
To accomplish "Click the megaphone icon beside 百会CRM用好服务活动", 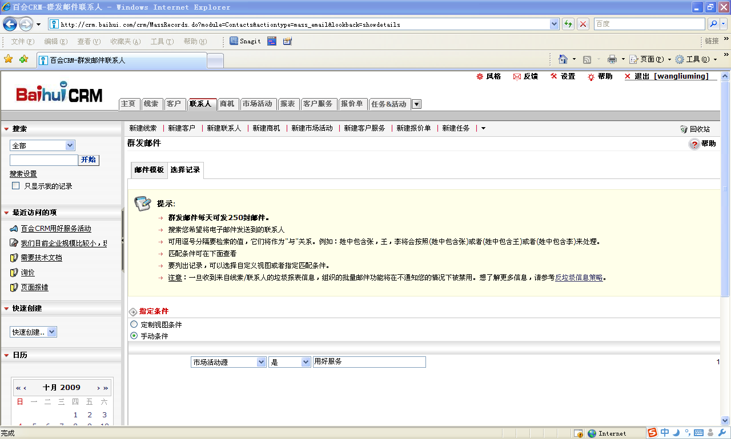I will (14, 228).
